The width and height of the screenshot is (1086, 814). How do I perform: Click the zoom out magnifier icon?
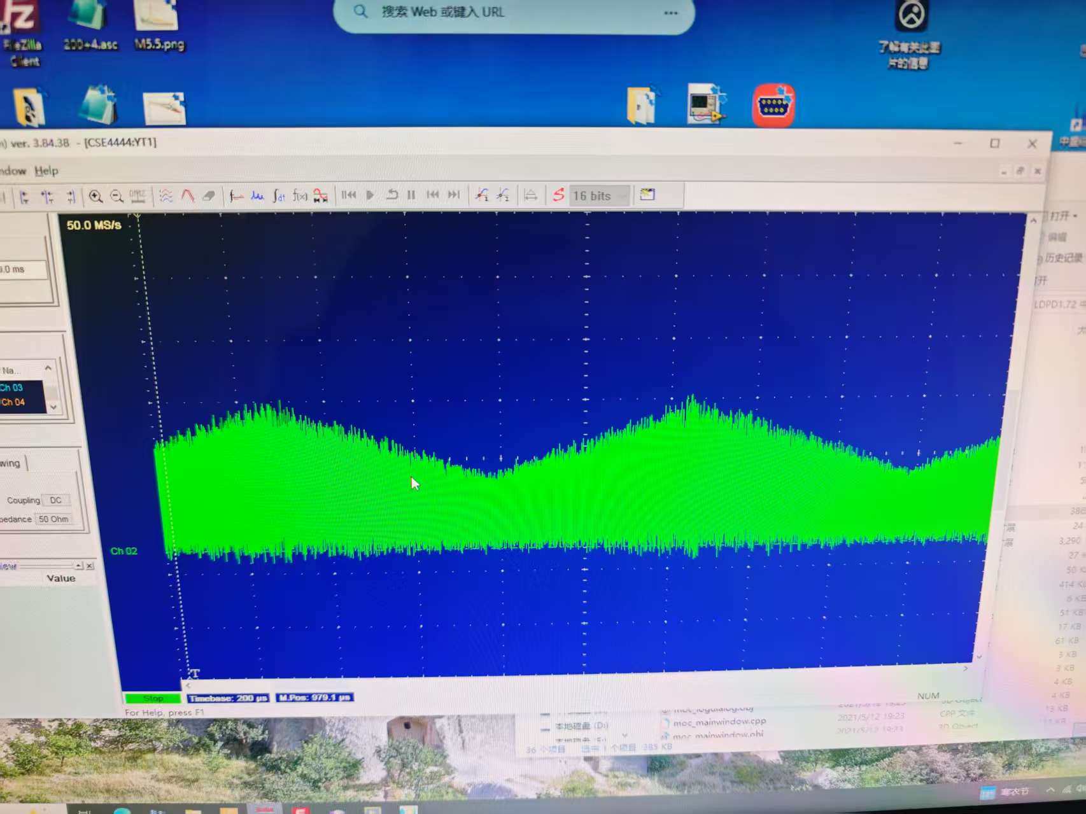tap(116, 197)
